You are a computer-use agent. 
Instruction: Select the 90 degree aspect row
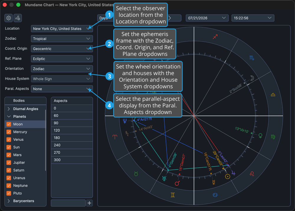point(72,123)
